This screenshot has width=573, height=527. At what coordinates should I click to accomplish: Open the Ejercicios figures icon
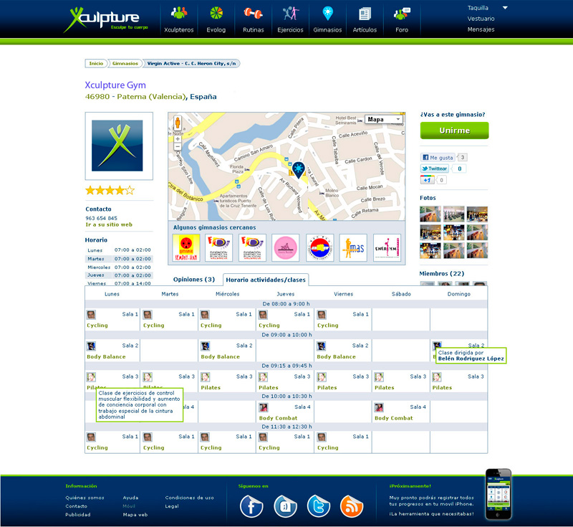pos(291,13)
